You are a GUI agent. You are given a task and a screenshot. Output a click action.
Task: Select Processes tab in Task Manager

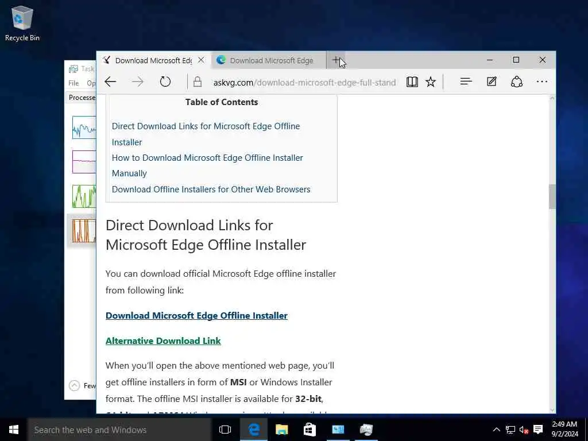coord(82,98)
